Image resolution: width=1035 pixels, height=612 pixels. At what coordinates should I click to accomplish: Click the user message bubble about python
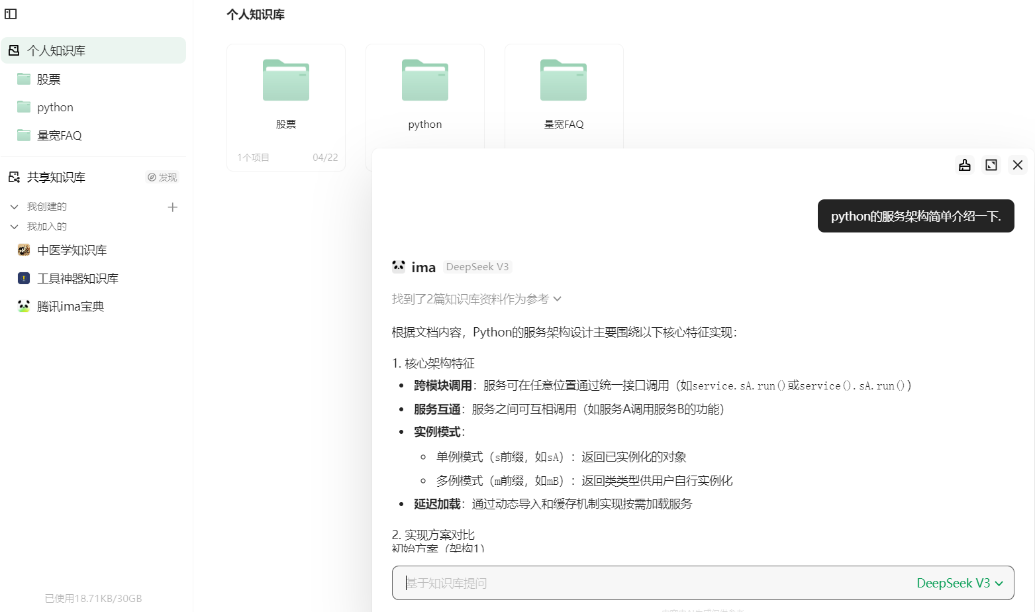916,216
